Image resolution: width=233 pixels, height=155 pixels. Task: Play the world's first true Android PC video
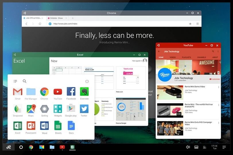(x=170, y=110)
